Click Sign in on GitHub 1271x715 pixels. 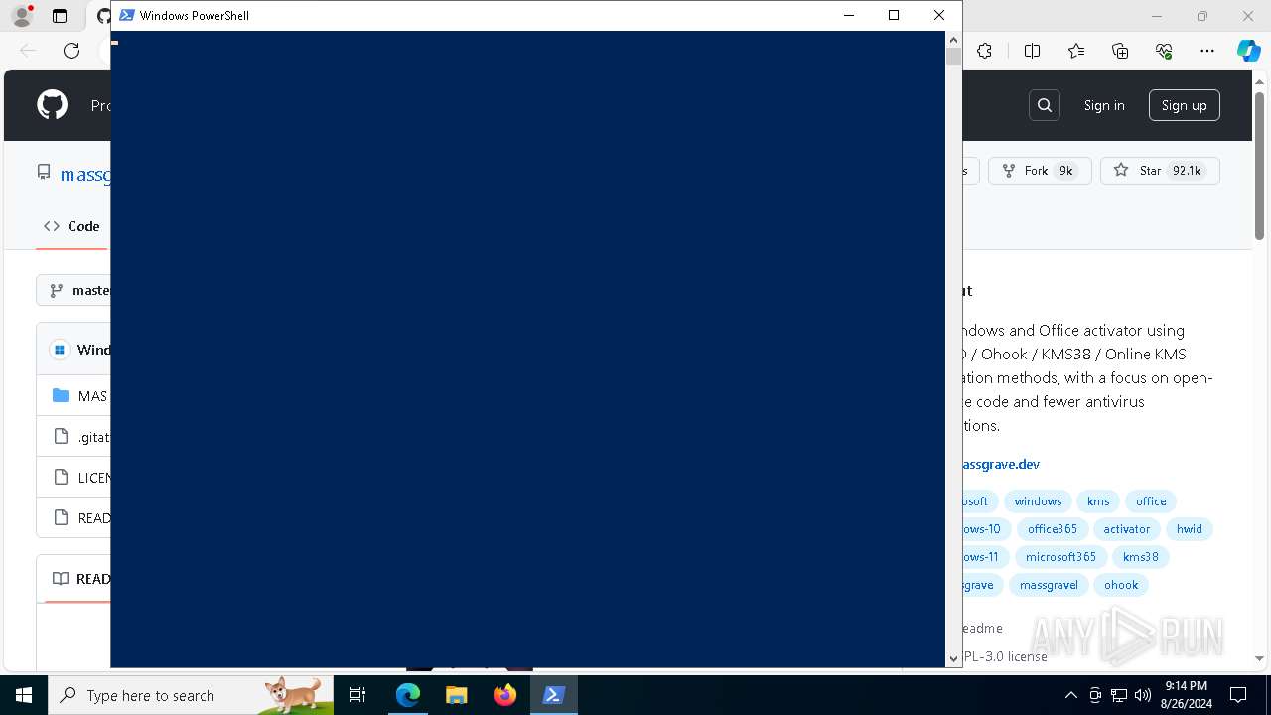click(x=1104, y=105)
